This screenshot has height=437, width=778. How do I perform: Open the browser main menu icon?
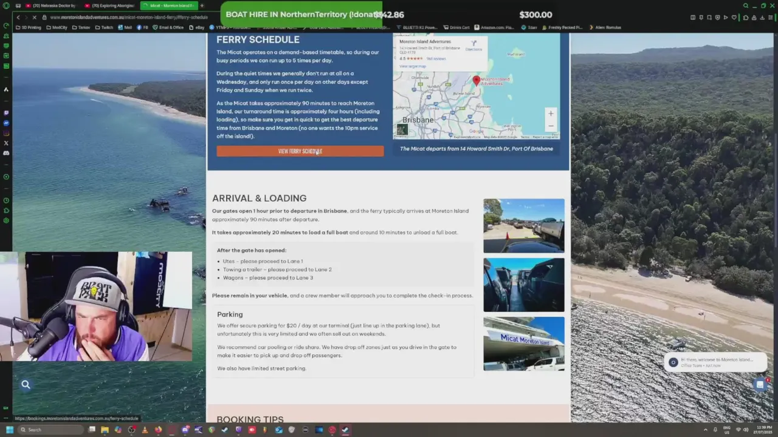(x=770, y=18)
